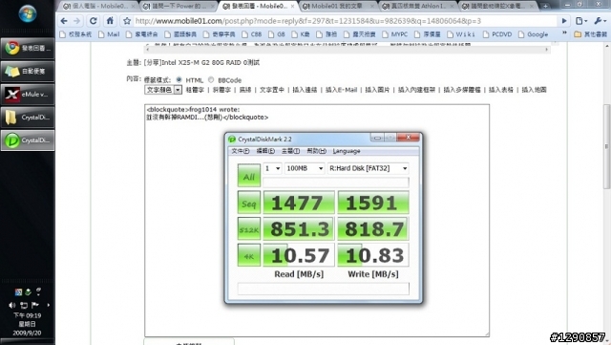The image size is (611, 345).
Task: Open the C88 bookmark
Action: [x=252, y=34]
